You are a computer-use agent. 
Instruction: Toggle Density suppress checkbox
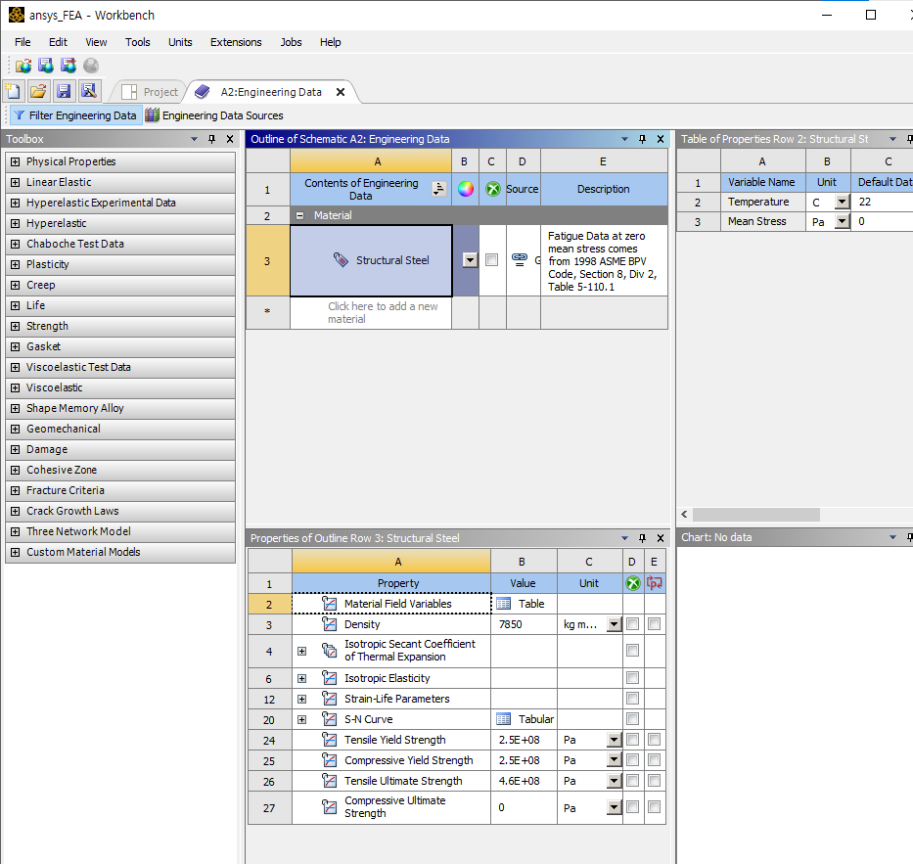click(632, 624)
